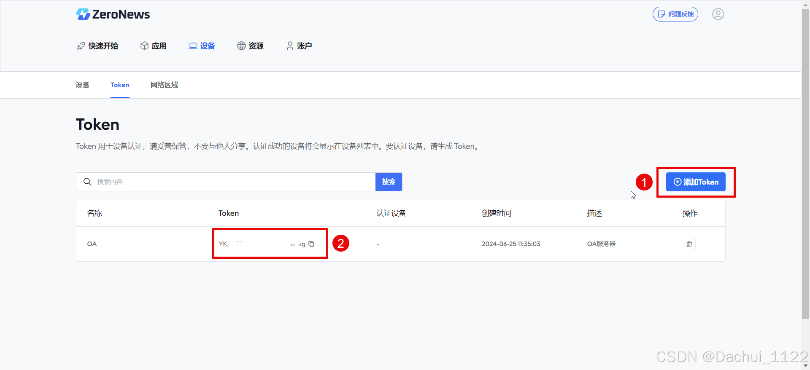Click the OA name cell
This screenshot has width=810, height=370.
pyautogui.click(x=92, y=244)
